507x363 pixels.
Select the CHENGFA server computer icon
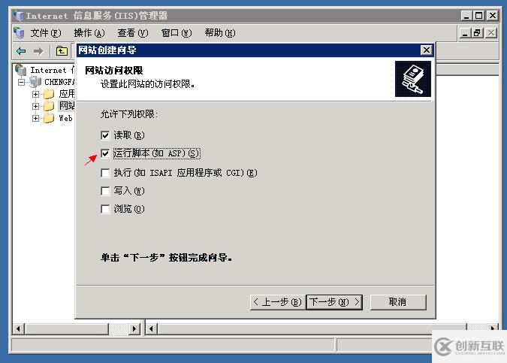point(35,82)
